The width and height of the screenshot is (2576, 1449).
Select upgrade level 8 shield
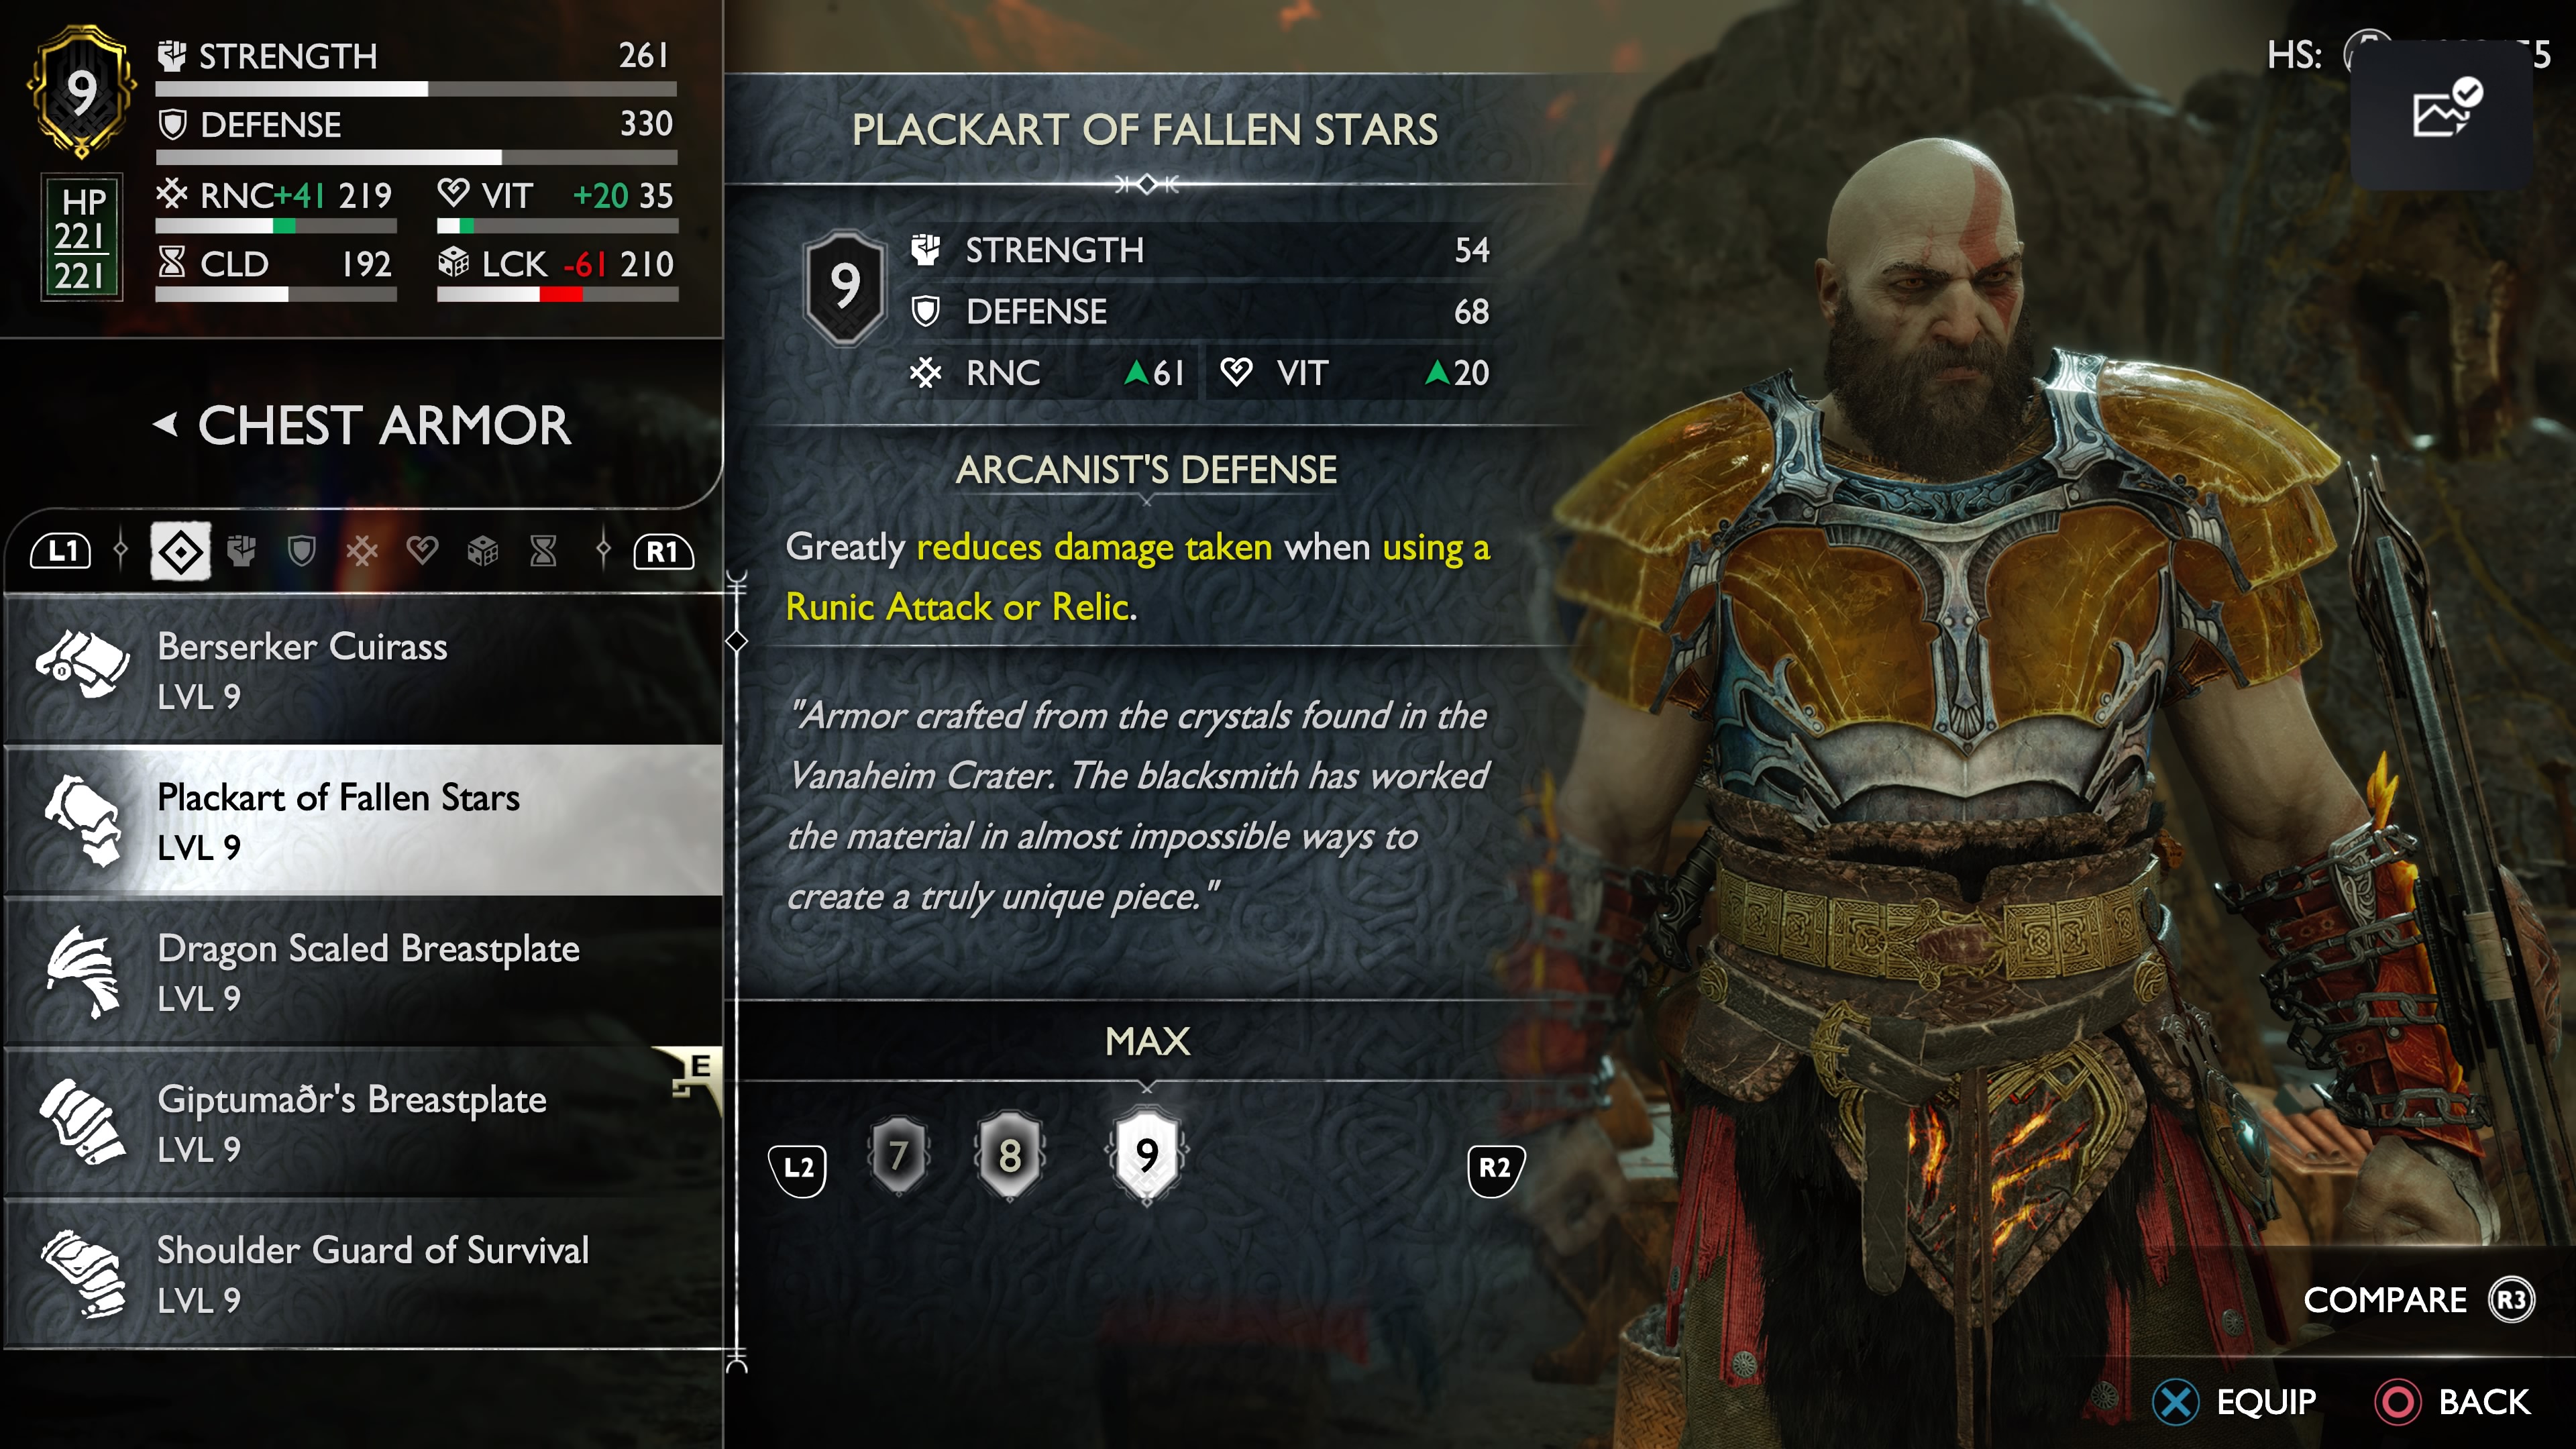(x=1010, y=1156)
